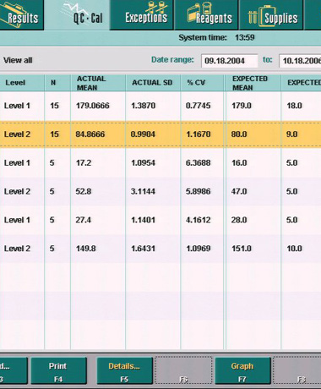Open the Results tab

pos(21,14)
